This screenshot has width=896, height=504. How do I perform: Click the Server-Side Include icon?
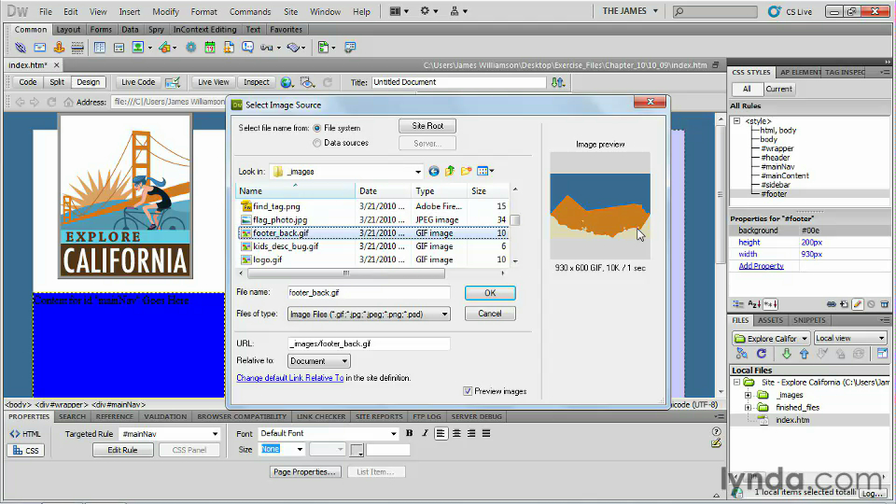click(x=229, y=48)
